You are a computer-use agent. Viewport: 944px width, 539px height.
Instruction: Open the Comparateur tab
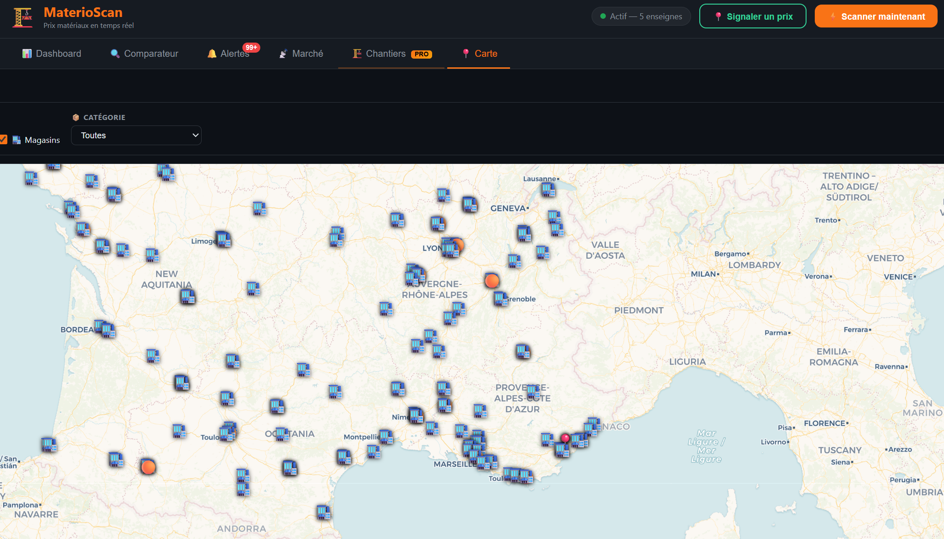[x=144, y=54]
